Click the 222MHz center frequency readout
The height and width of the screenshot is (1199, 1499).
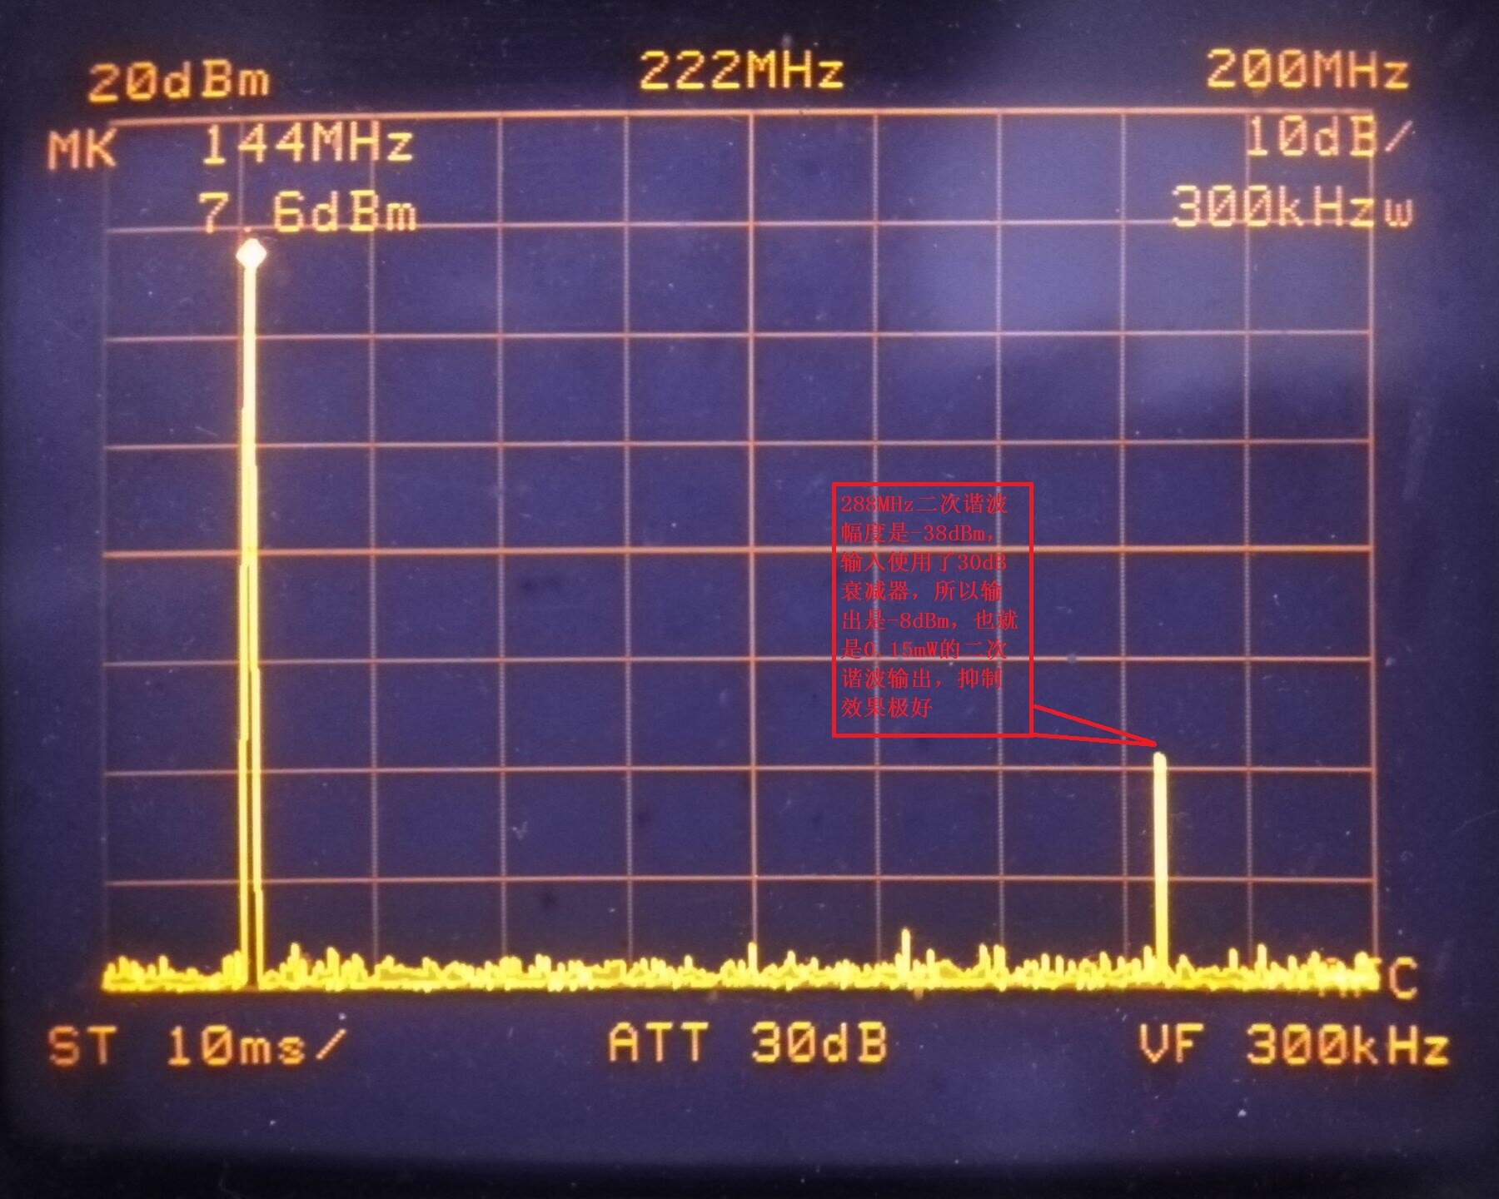[x=741, y=71]
